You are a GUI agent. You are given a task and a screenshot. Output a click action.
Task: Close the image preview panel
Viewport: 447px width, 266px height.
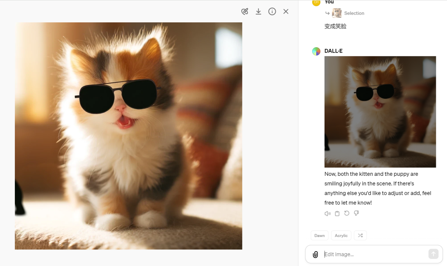coord(286,12)
